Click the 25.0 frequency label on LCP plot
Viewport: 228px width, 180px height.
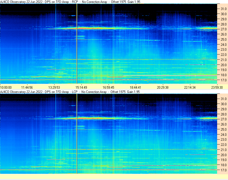224,129
